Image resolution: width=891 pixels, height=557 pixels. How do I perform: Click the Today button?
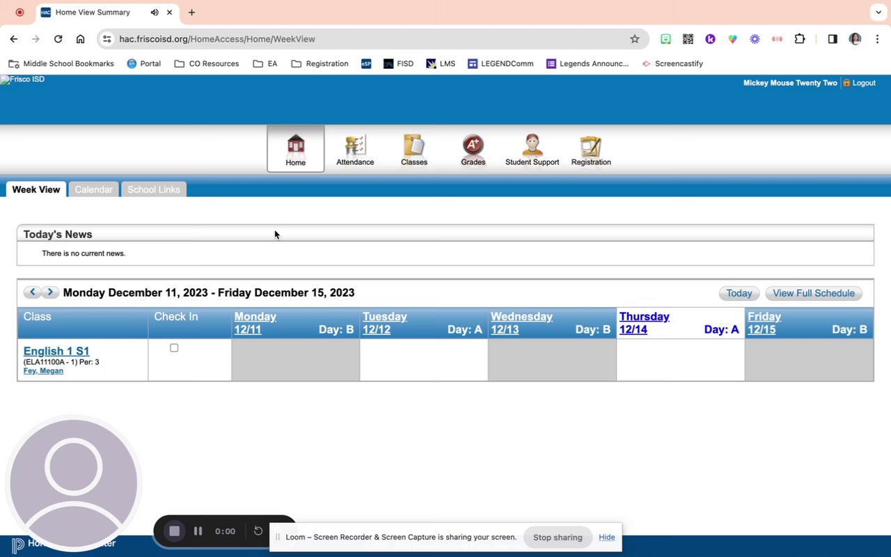(739, 293)
